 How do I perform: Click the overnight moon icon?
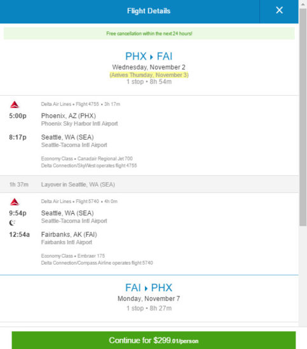(12, 223)
